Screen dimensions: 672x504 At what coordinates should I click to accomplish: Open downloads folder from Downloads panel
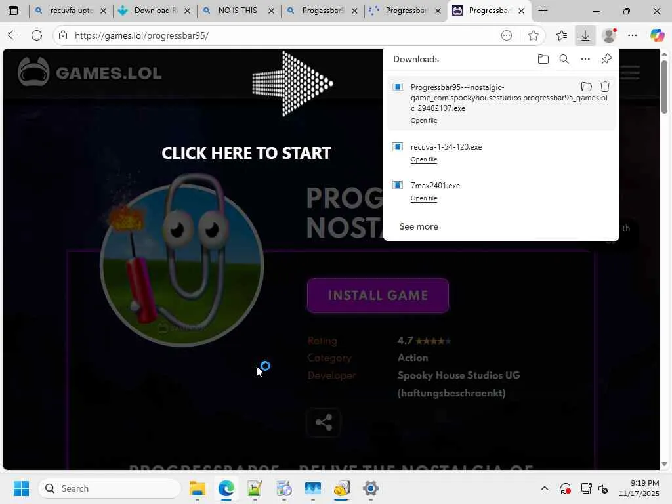543,59
